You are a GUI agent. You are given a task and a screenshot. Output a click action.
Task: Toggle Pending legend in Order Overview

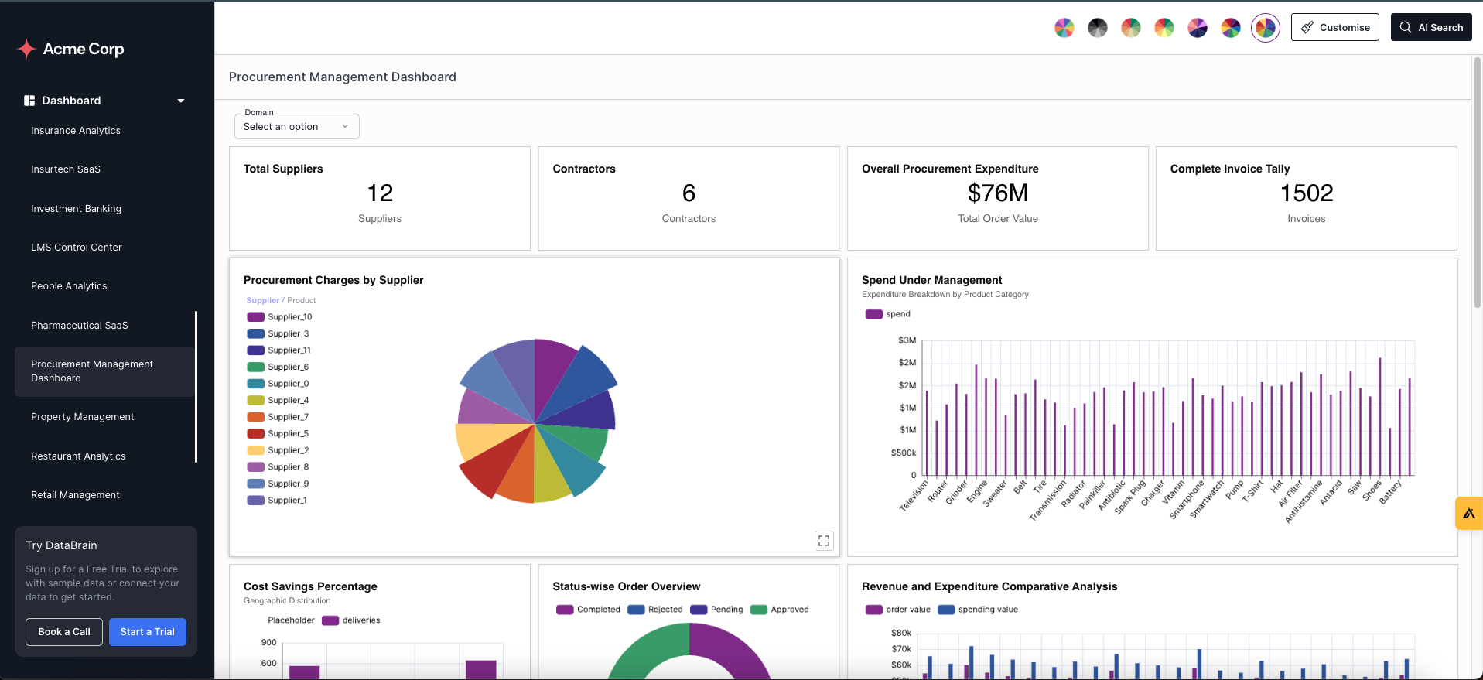tap(716, 610)
